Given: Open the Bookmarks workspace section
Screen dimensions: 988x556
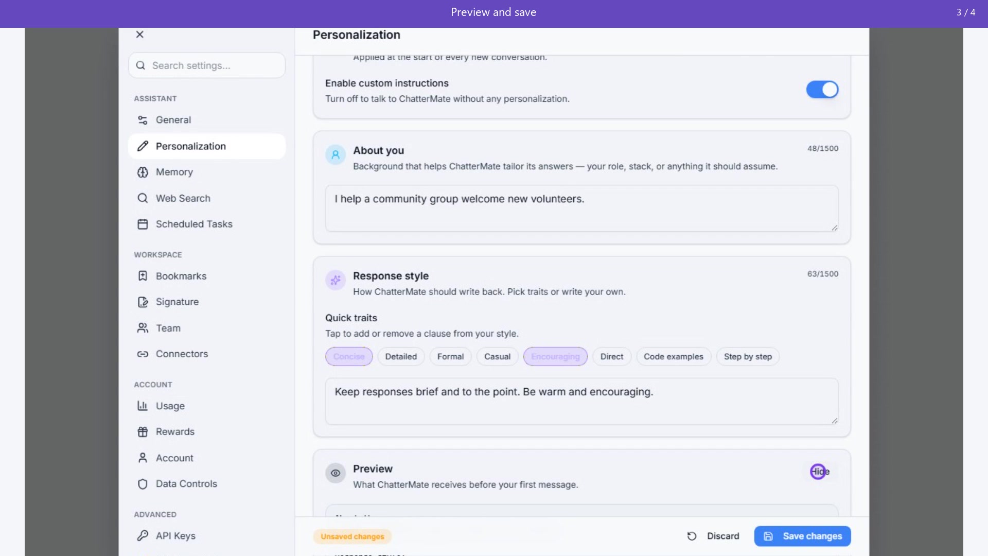Looking at the screenshot, I should [207, 276].
